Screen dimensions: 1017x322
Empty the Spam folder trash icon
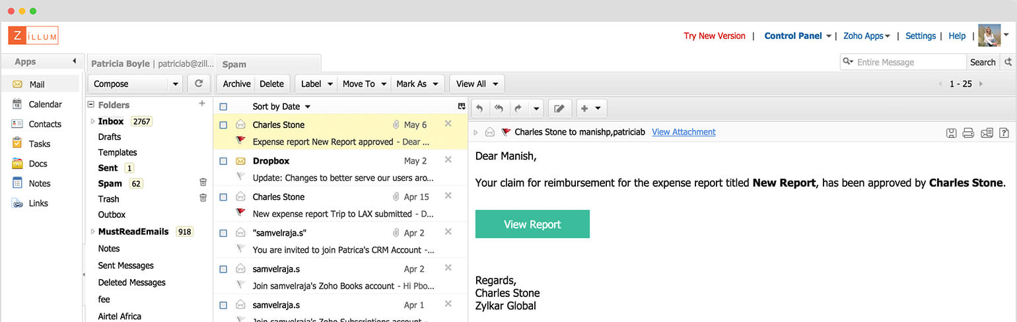pos(203,183)
